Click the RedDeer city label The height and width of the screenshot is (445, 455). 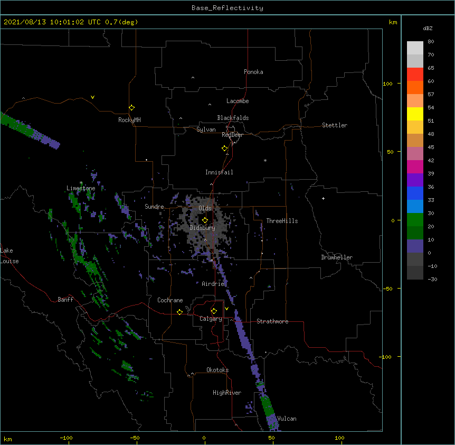tap(232, 135)
